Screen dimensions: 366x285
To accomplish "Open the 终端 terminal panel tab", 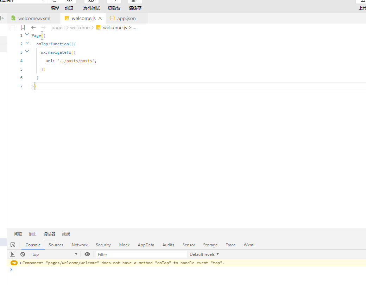I will pyautogui.click(x=66, y=234).
